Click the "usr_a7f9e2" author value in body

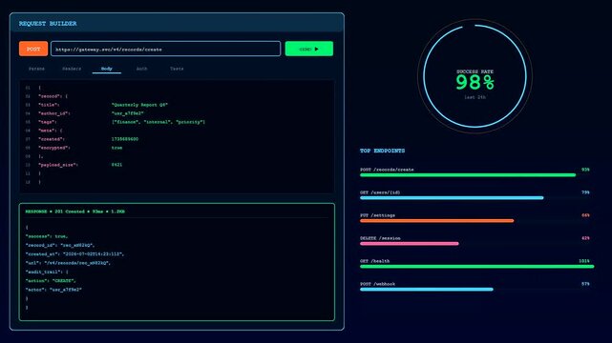pos(128,113)
